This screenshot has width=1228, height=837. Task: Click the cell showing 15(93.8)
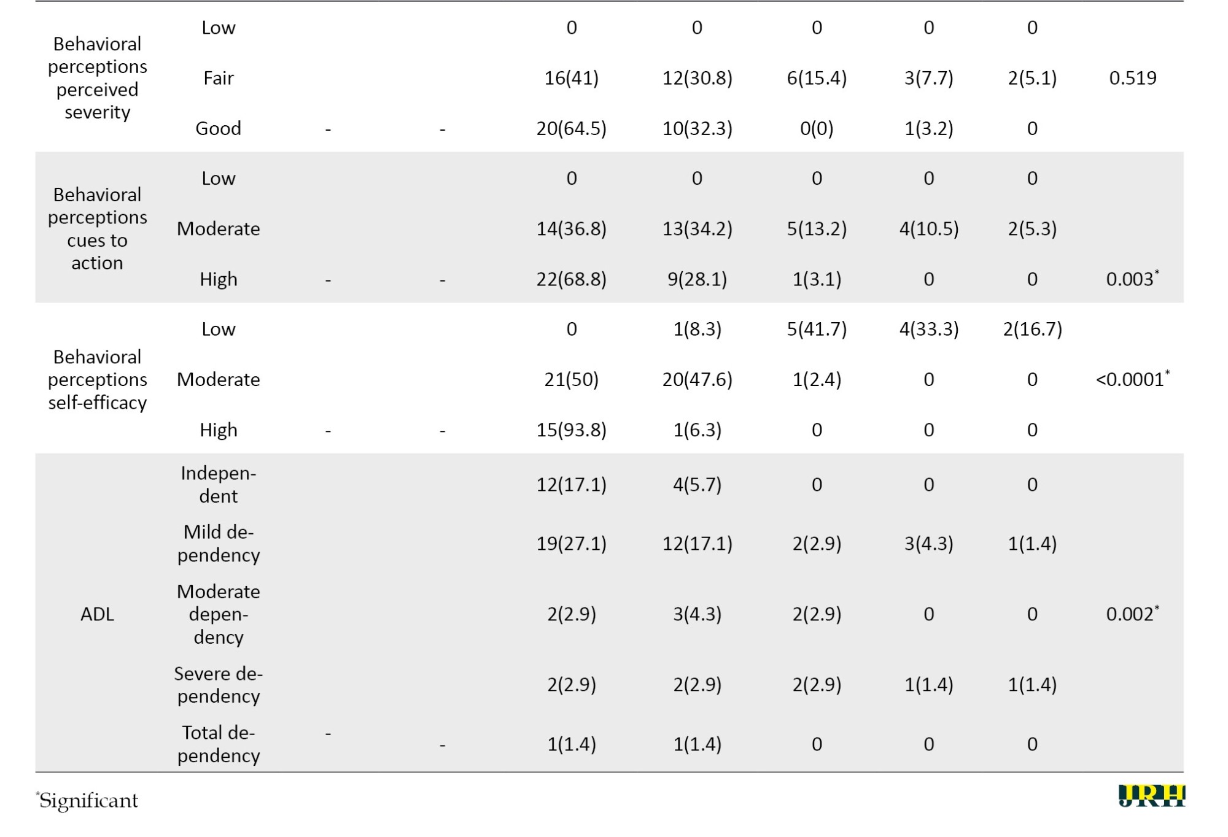571,430
